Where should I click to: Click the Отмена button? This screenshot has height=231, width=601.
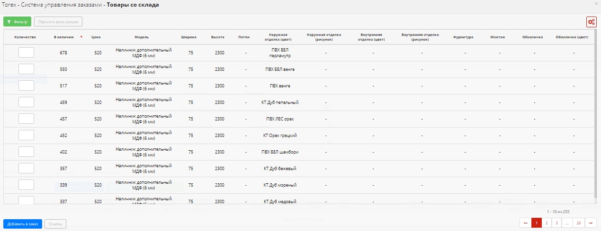[55, 224]
